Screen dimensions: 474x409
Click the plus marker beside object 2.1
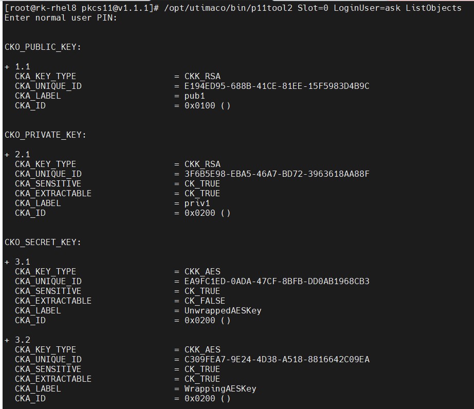click(x=7, y=155)
